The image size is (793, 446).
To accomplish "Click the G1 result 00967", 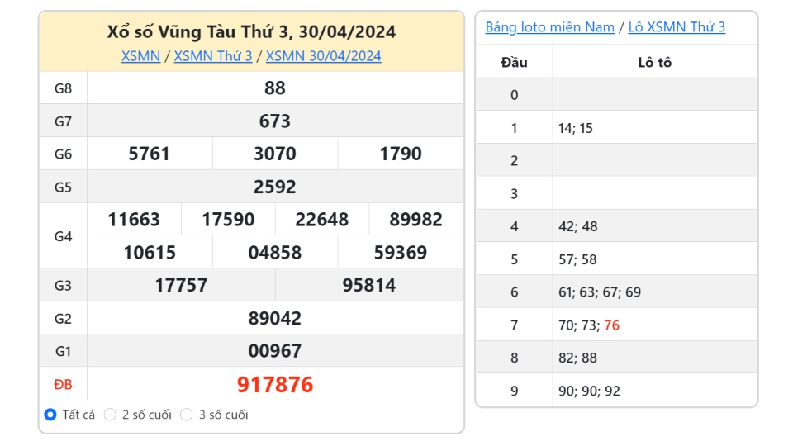I will [275, 351].
